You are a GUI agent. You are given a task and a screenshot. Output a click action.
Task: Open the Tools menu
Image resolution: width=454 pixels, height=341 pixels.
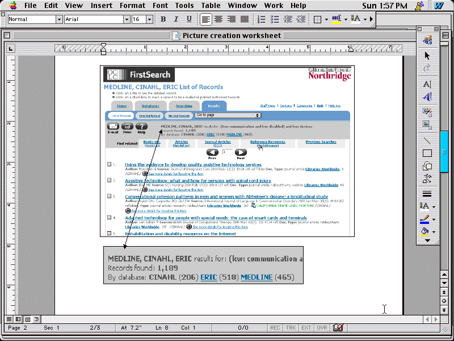click(x=184, y=5)
